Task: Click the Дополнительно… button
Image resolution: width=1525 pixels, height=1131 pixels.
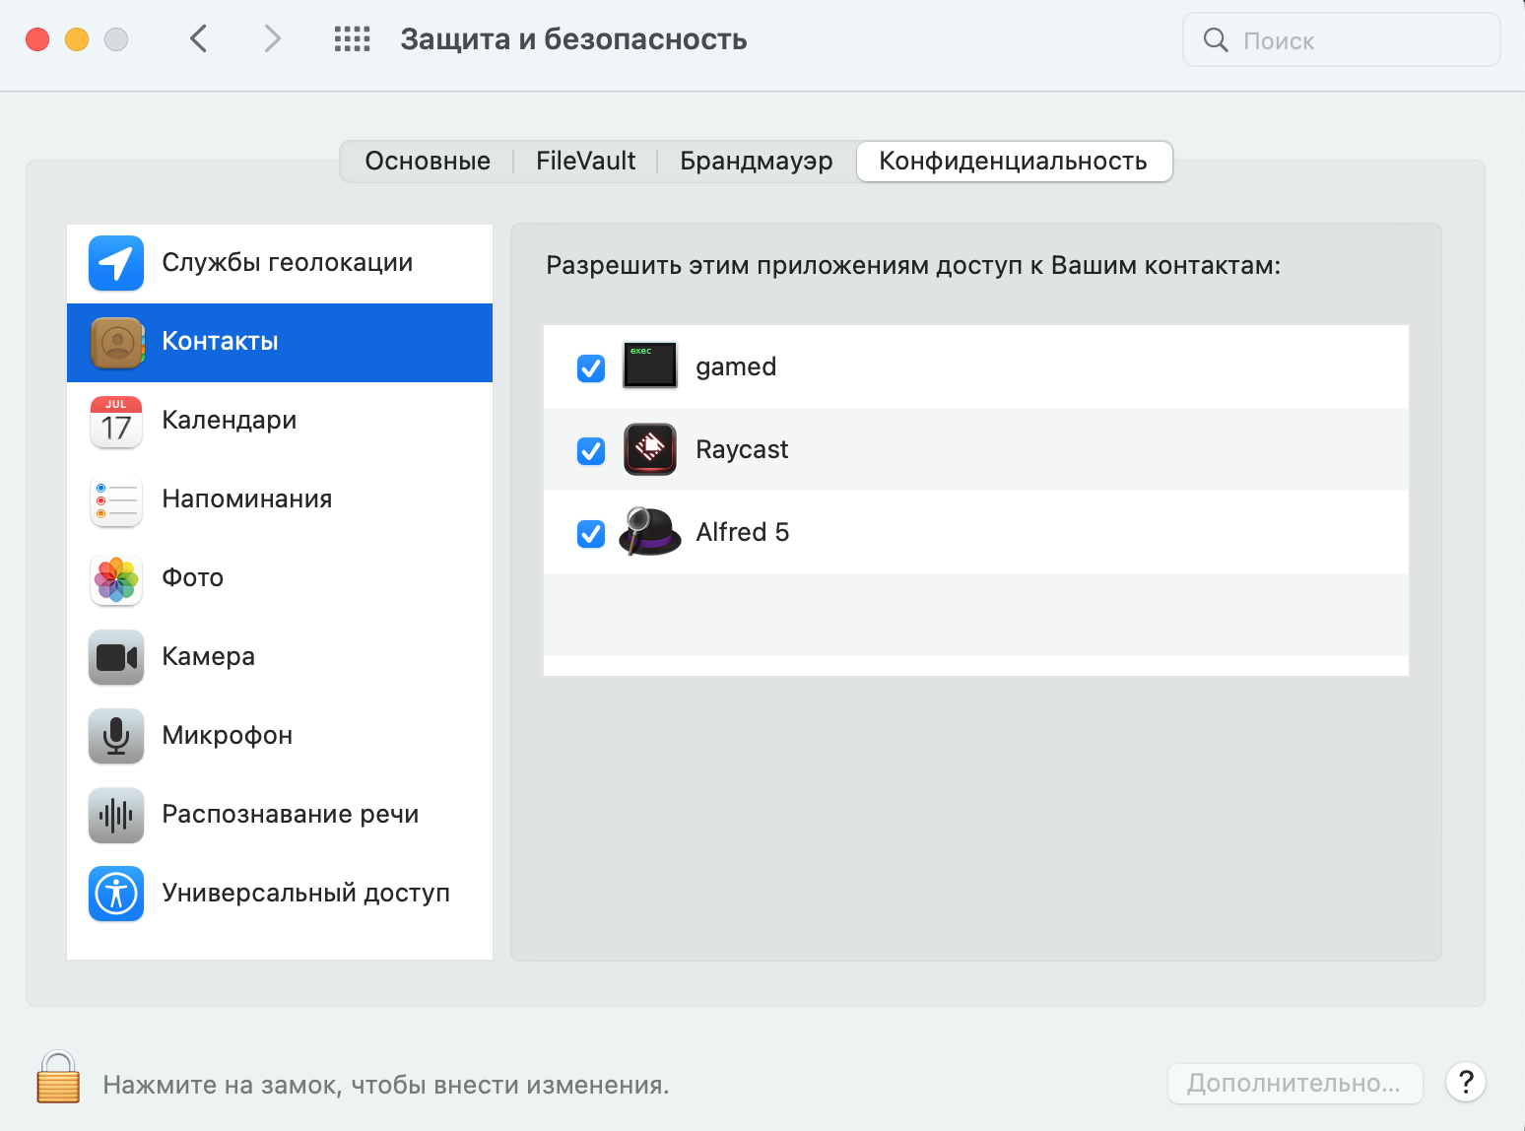Action: tap(1294, 1084)
